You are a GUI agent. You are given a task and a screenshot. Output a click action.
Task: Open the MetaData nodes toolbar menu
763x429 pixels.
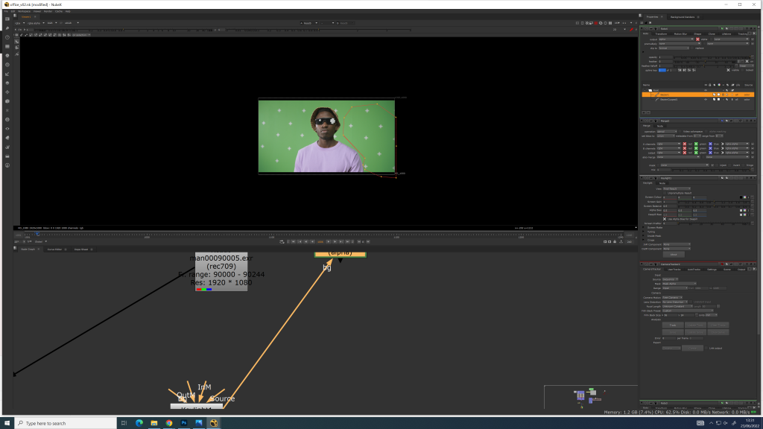coord(7,138)
